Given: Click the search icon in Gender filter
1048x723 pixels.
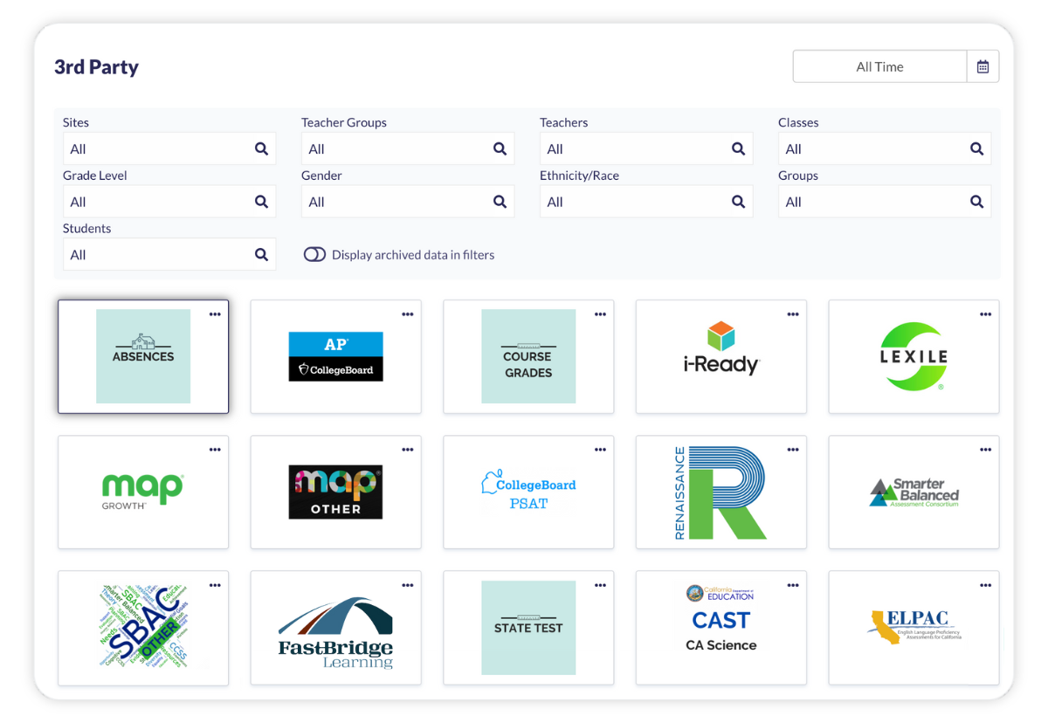Looking at the screenshot, I should [x=500, y=202].
